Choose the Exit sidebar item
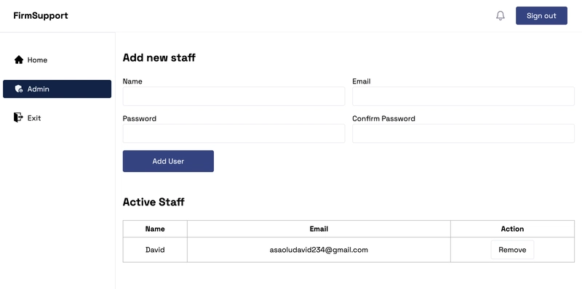The height and width of the screenshot is (289, 582). [57, 118]
